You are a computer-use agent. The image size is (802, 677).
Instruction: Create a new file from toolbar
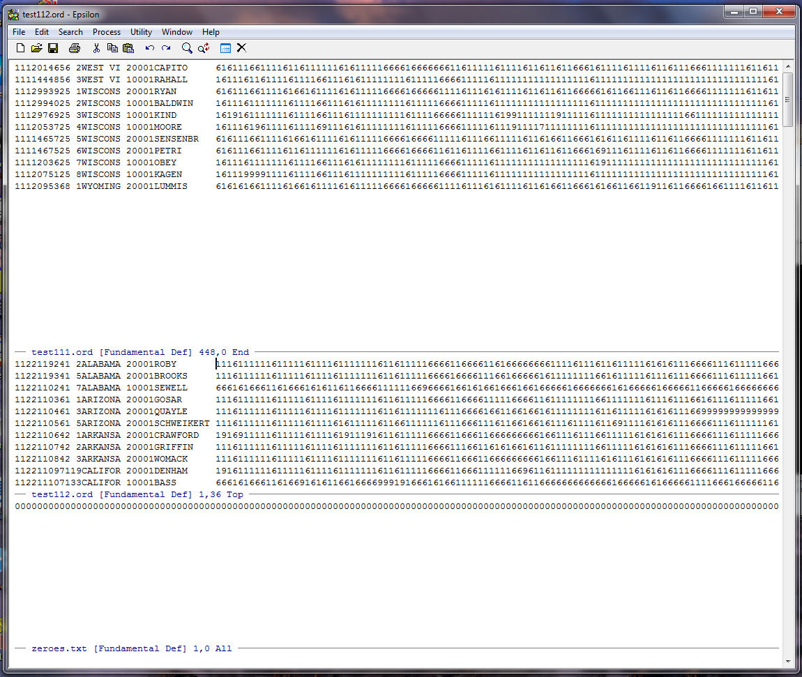point(20,48)
